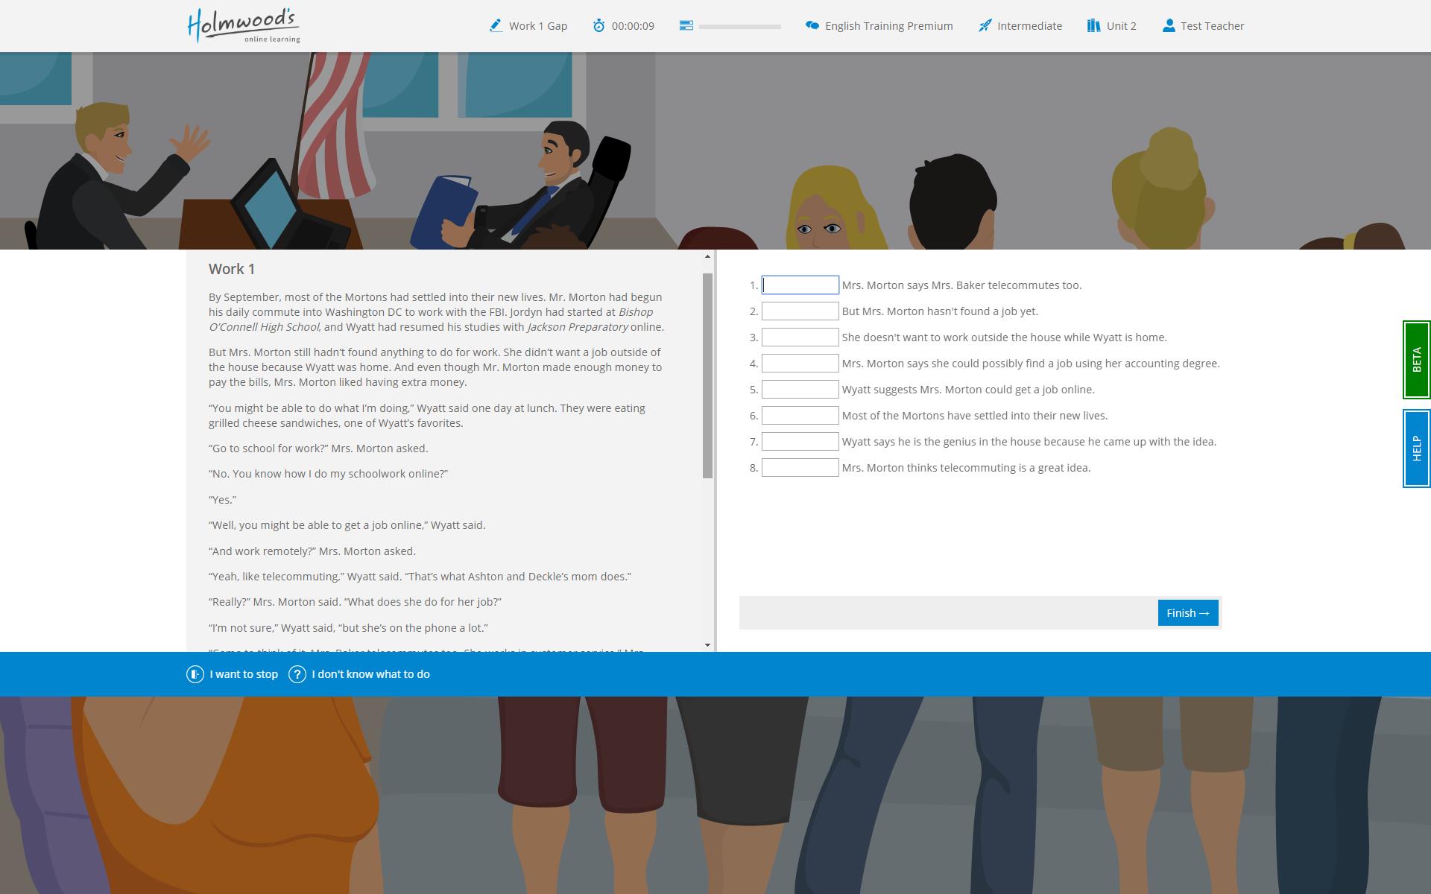
Task: Focus input box for sentence 8
Action: [800, 468]
